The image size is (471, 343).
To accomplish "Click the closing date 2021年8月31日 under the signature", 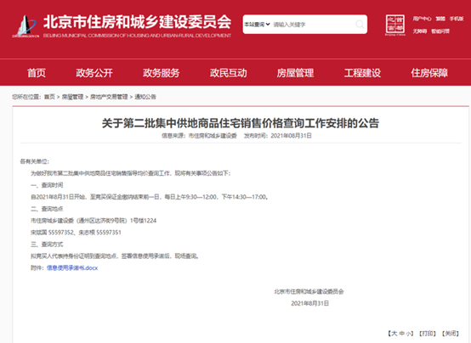I will [310, 303].
